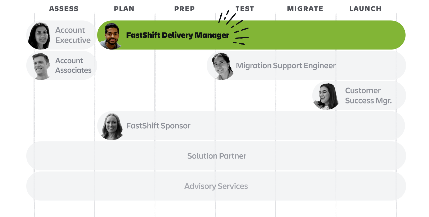This screenshot has width=429, height=217.
Task: Click the Customer Success Mgr. label
Action: (x=368, y=96)
